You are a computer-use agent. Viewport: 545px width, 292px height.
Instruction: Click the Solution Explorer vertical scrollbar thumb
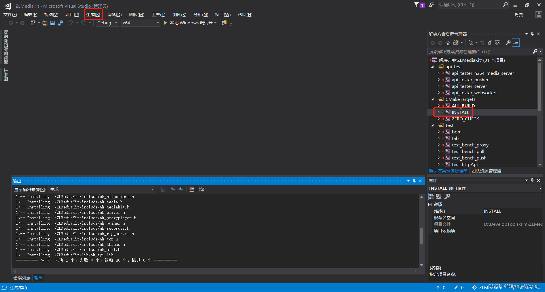540,86
